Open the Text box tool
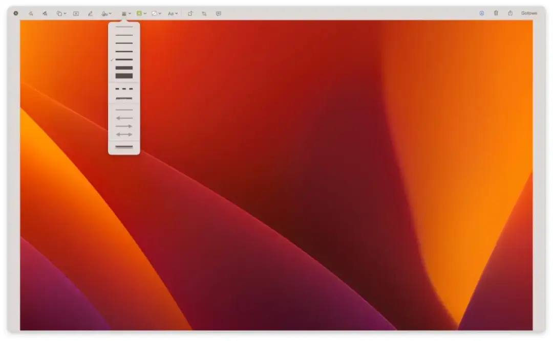 click(76, 13)
